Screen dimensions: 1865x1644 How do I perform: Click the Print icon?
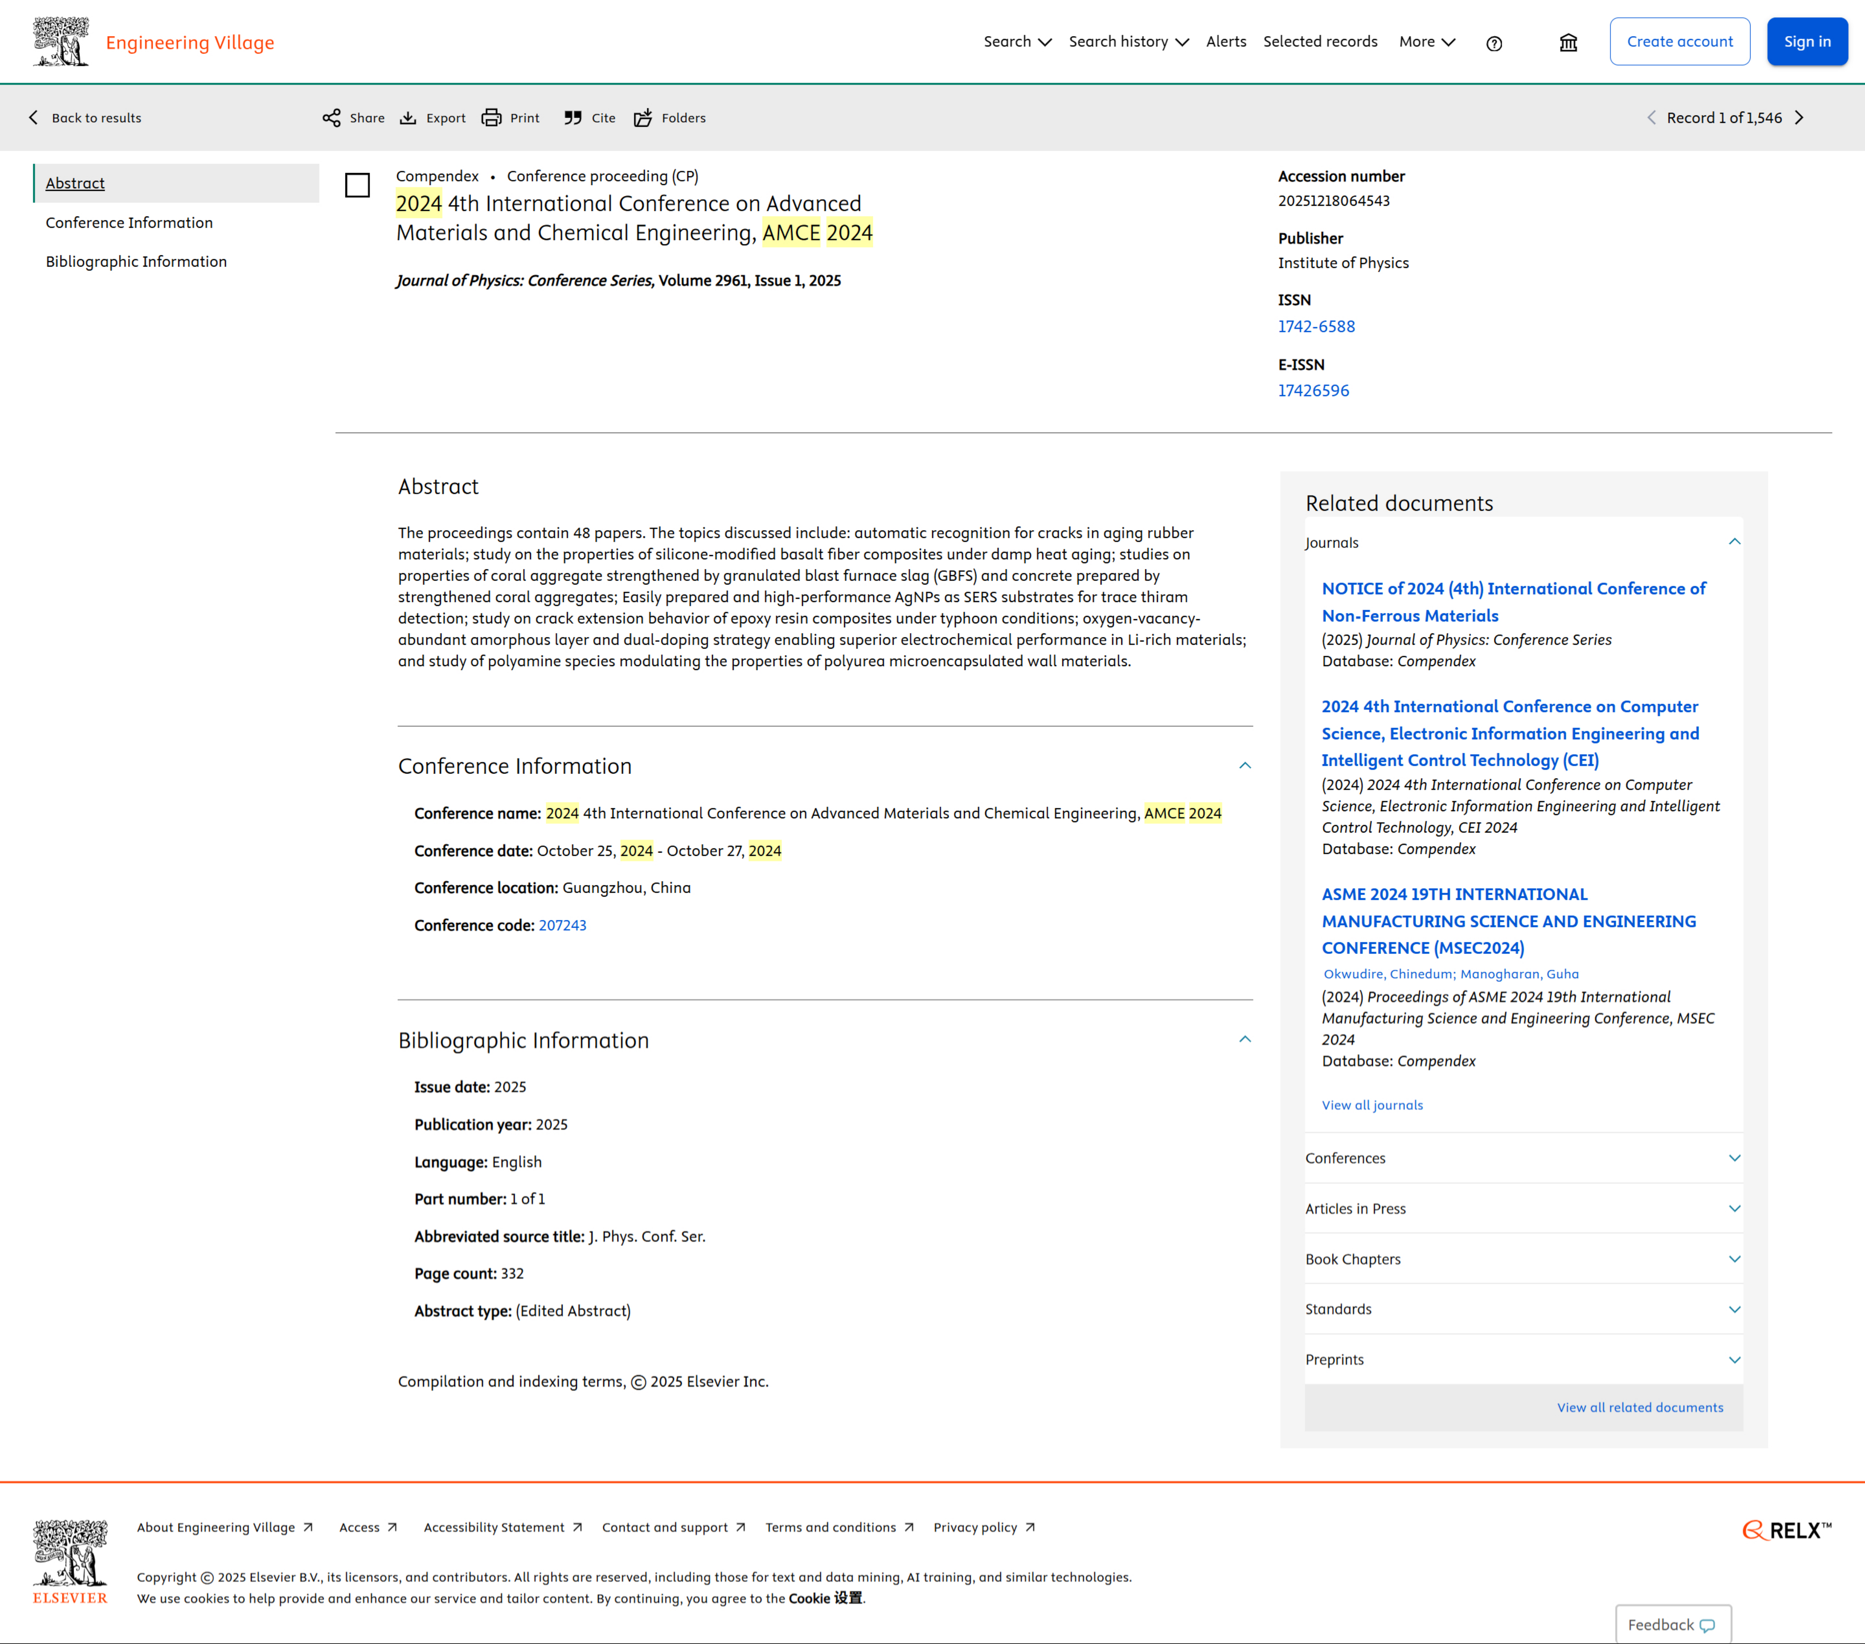click(x=492, y=118)
